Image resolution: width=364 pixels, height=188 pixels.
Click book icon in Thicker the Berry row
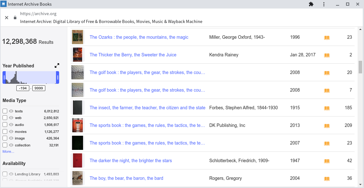tap(327, 55)
